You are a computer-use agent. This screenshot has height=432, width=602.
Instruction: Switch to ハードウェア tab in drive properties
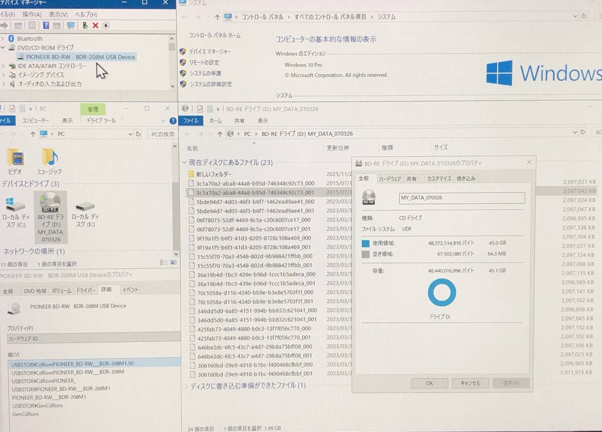(390, 178)
